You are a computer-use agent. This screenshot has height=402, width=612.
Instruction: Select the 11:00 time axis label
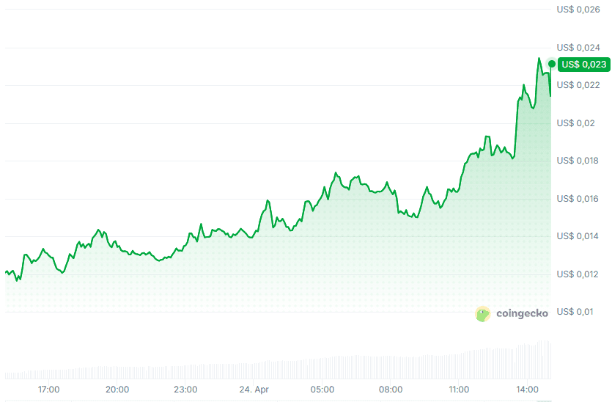459,390
